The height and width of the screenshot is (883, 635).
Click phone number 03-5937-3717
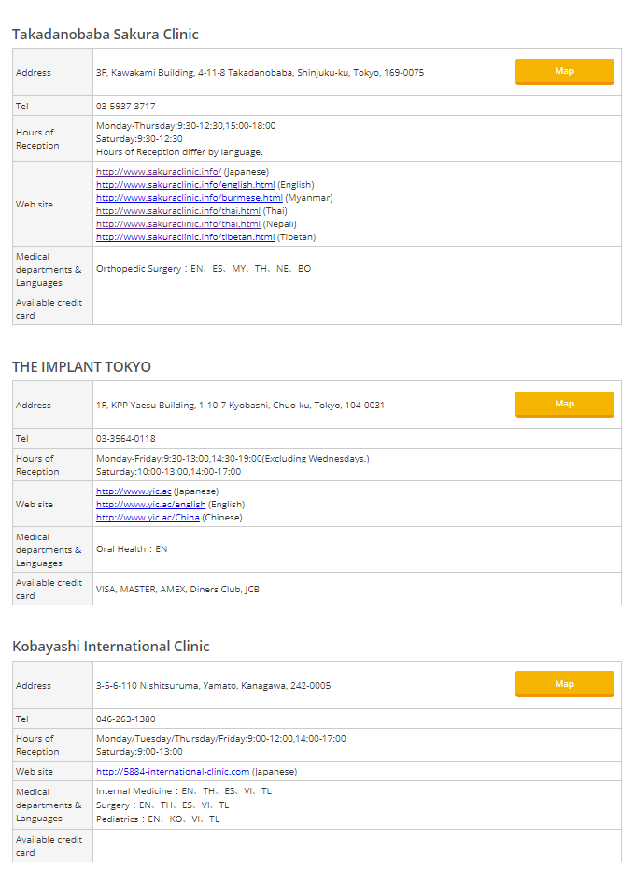(x=126, y=107)
